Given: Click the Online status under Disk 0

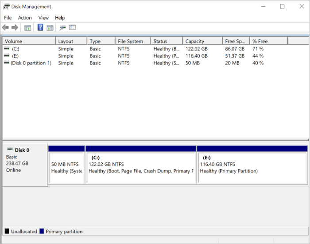Looking at the screenshot, I should tap(13, 170).
